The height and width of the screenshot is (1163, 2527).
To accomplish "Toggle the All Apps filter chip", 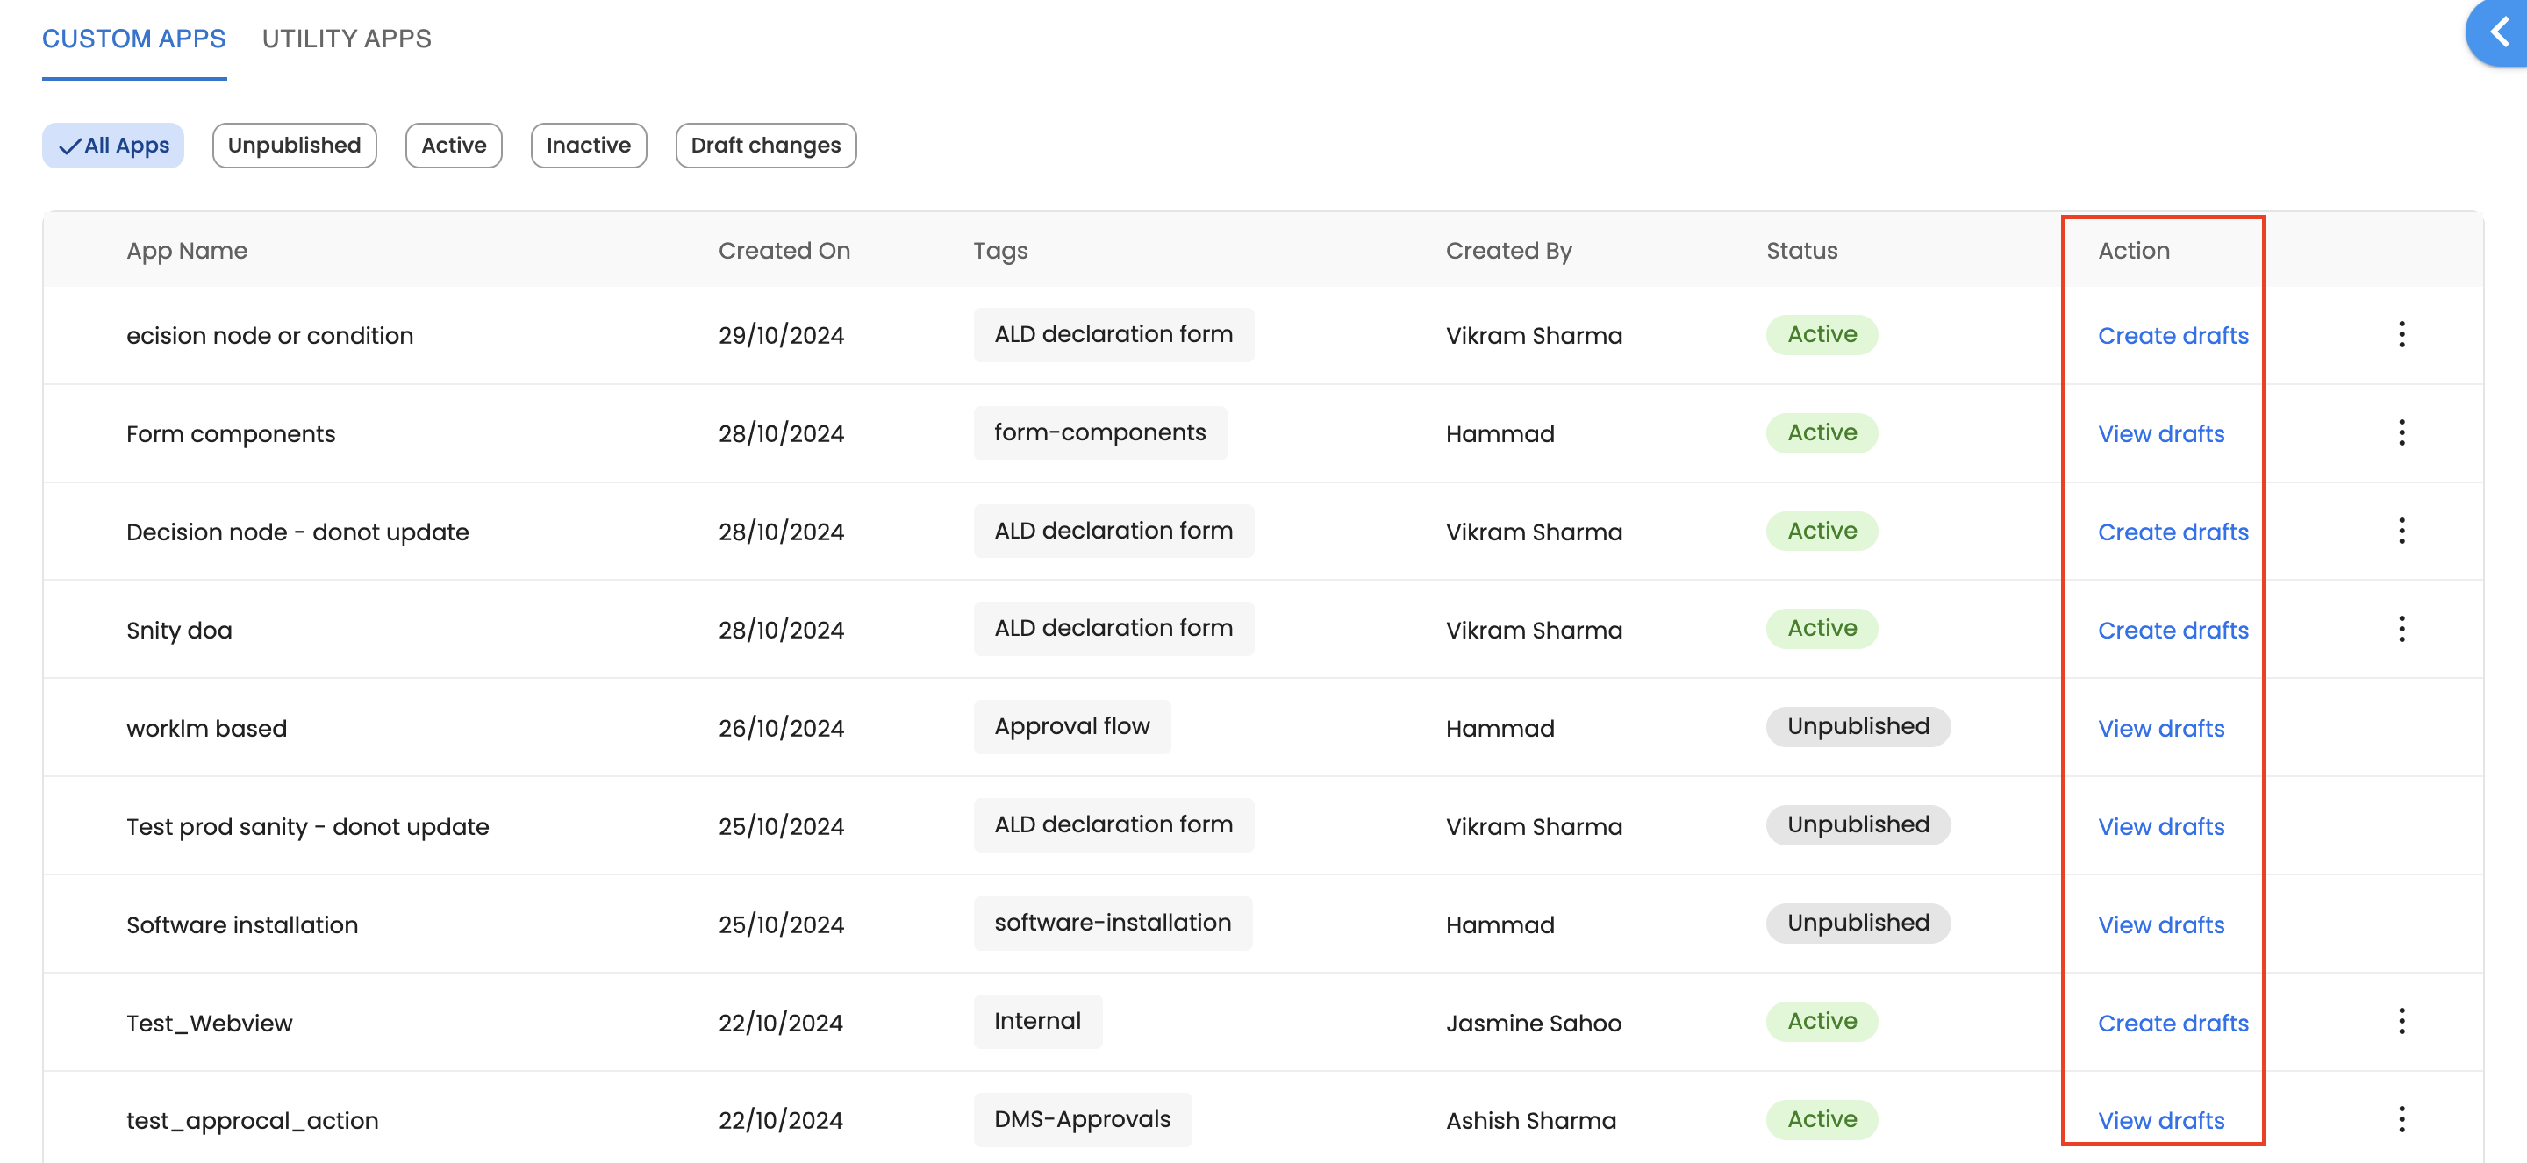I will click(x=113, y=145).
